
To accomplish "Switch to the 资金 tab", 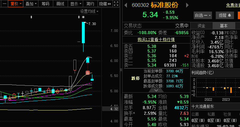I will 202,26.
